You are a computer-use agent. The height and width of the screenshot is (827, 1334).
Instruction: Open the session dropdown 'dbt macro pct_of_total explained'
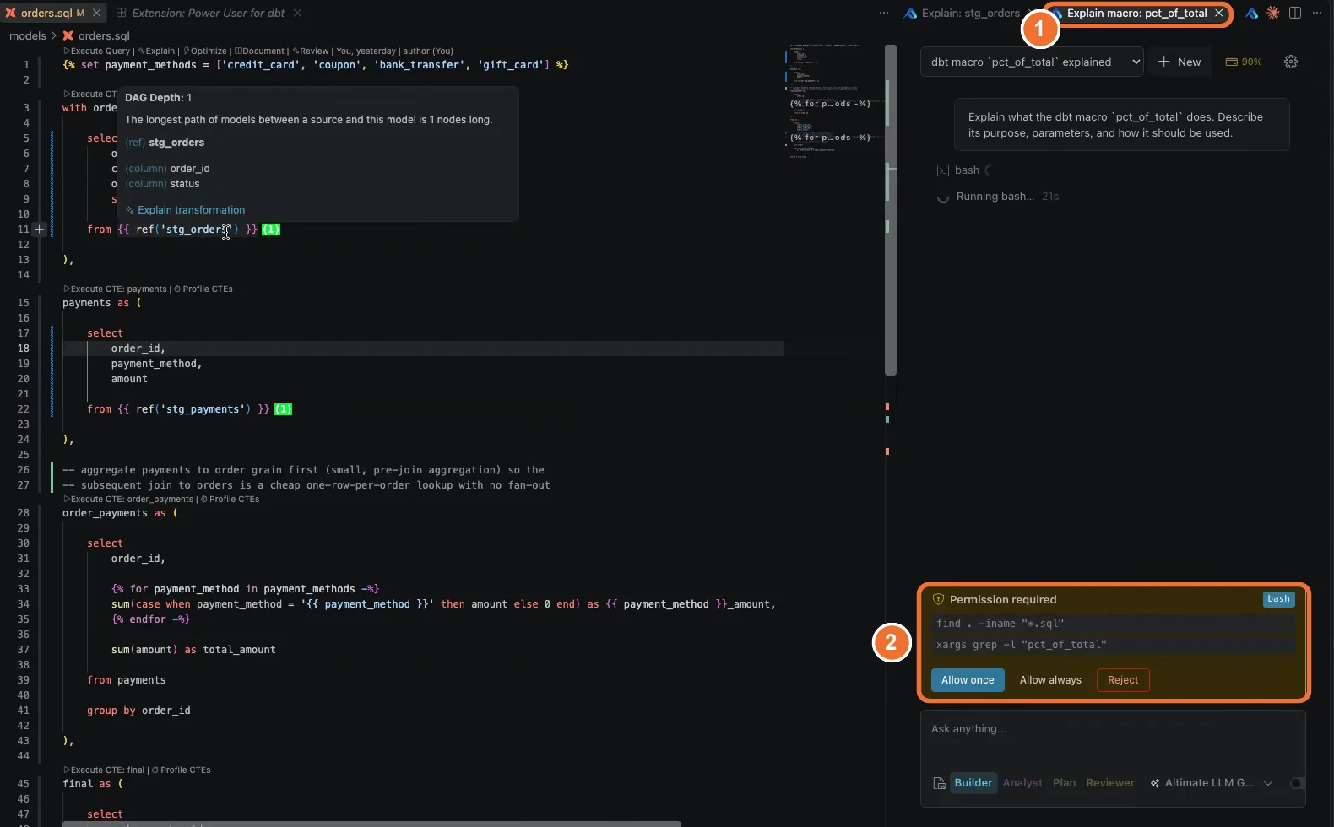(x=1032, y=62)
